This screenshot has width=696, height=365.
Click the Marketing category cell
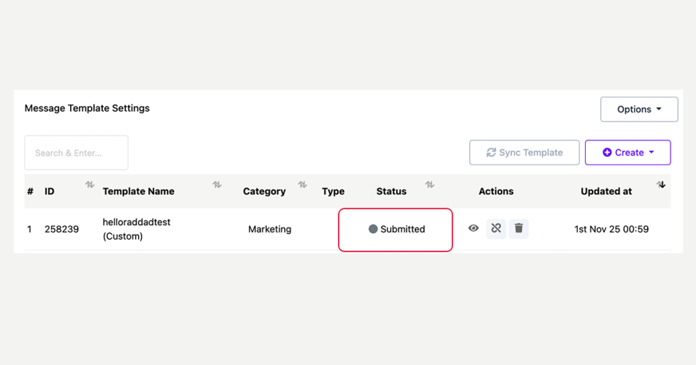269,229
